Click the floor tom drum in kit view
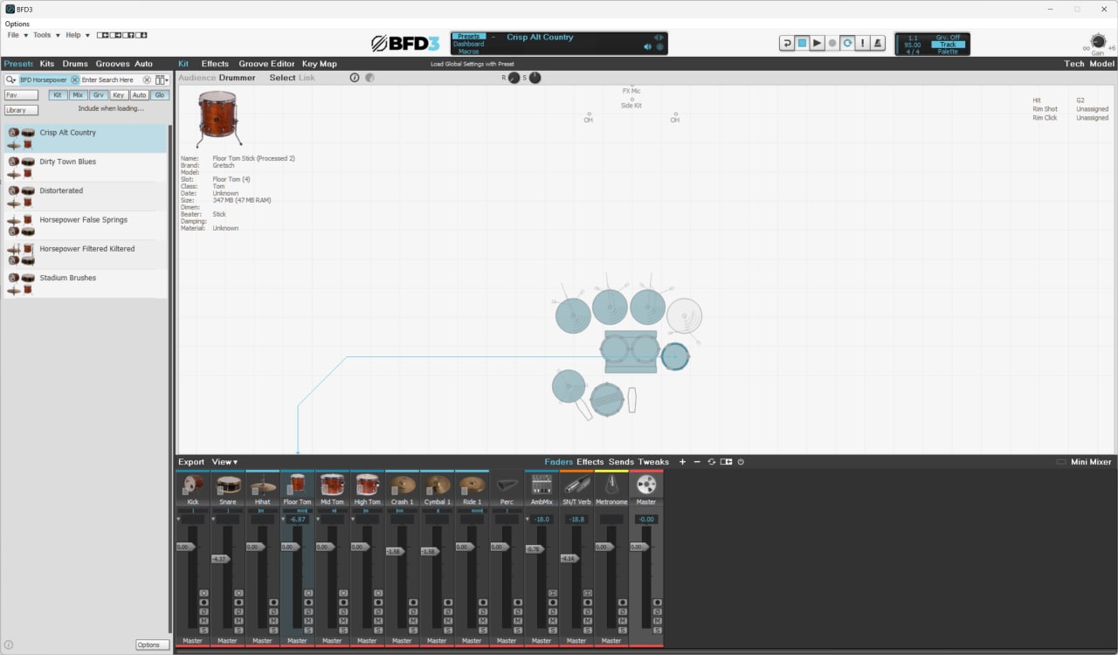Image resolution: width=1118 pixels, height=655 pixels. (674, 356)
